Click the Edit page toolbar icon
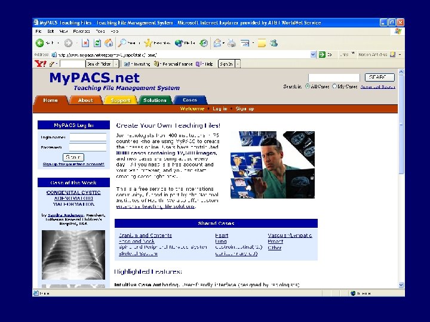This screenshot has height=322, width=430. point(245,43)
